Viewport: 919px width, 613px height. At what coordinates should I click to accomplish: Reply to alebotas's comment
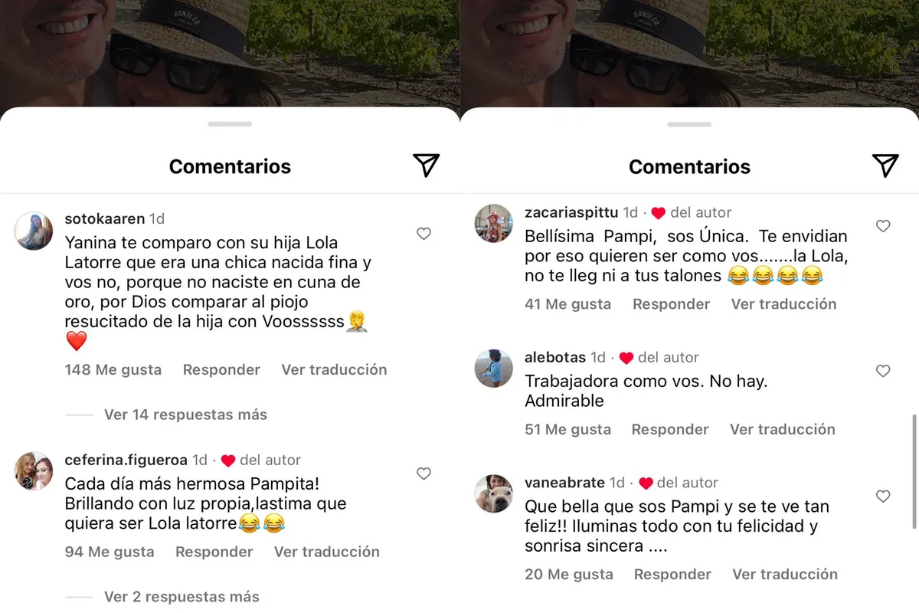coord(670,429)
